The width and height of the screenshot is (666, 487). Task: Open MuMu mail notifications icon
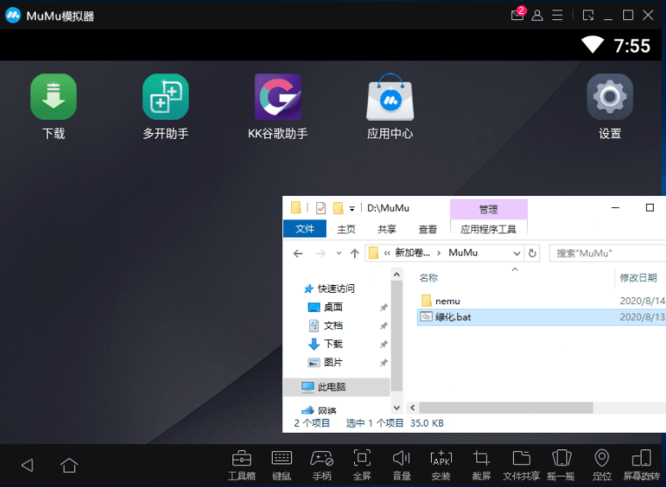click(517, 15)
